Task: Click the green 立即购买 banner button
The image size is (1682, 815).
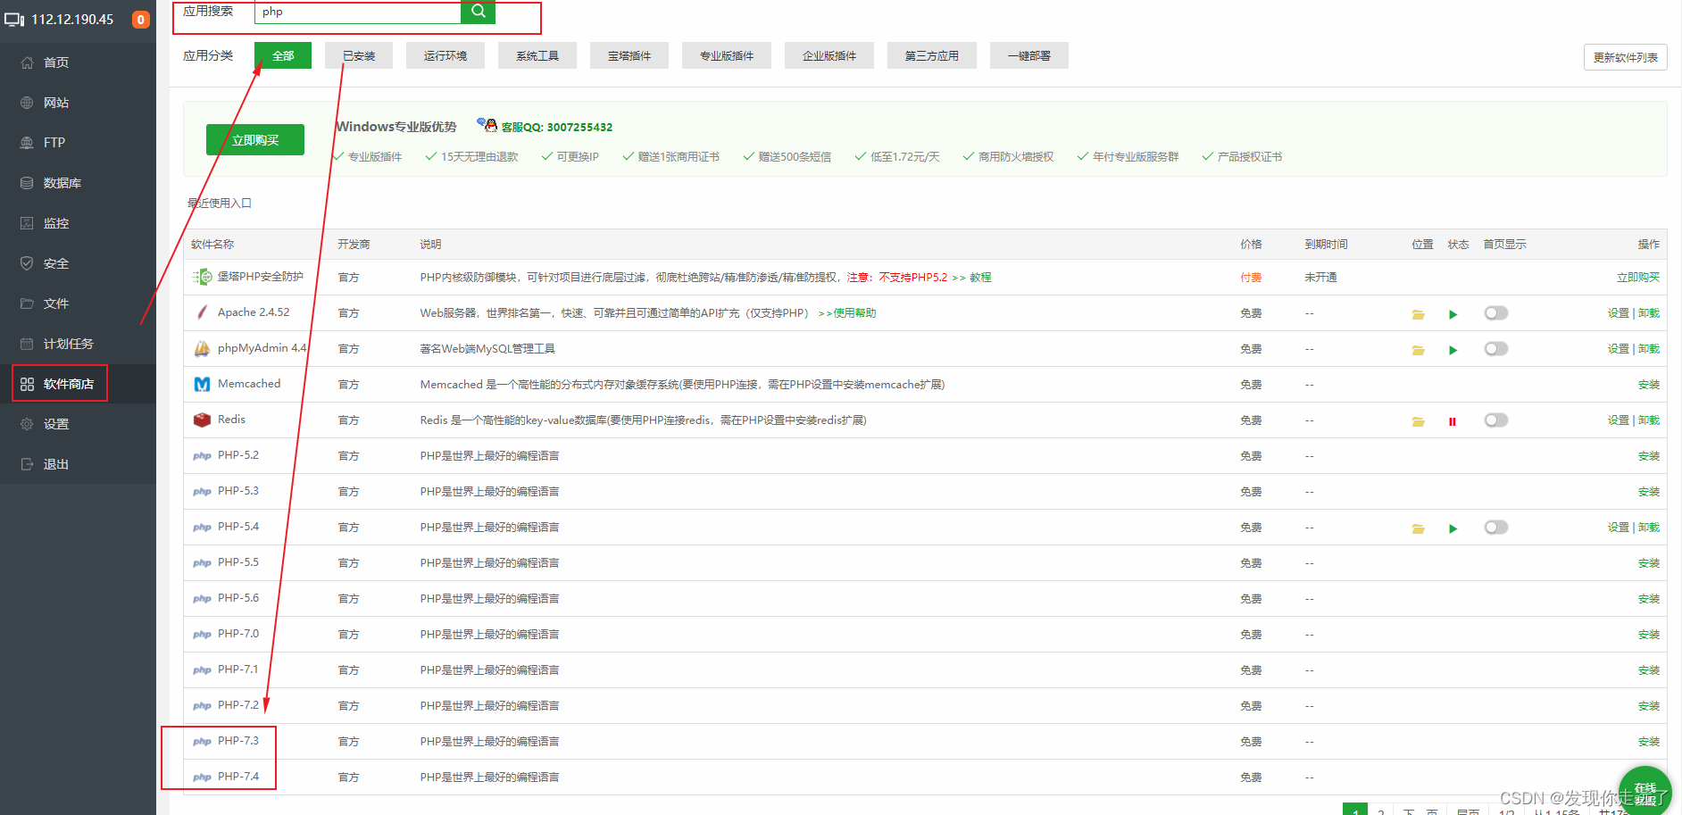Action: click(255, 140)
